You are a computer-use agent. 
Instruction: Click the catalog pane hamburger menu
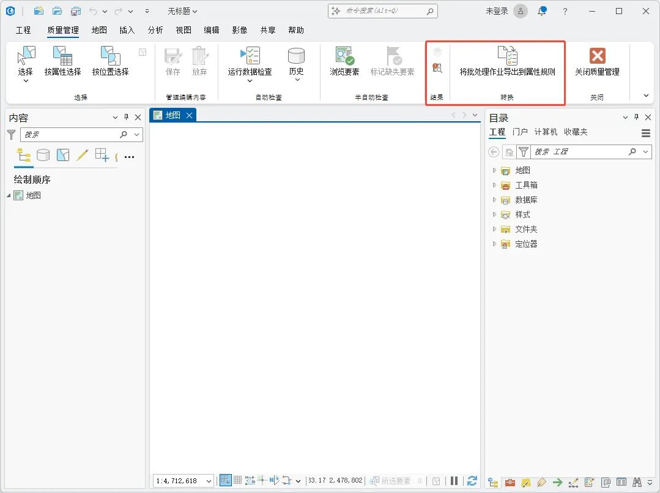coord(646,133)
